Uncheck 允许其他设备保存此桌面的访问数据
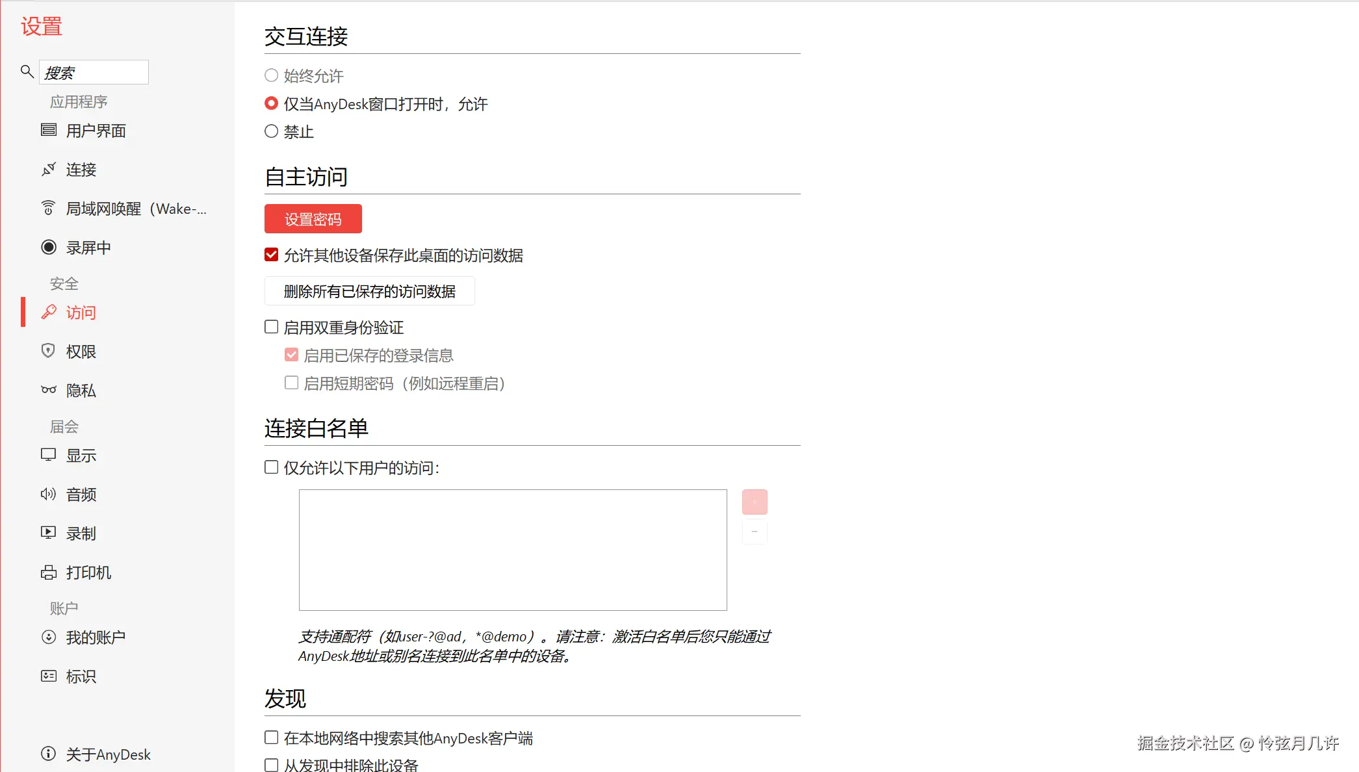The image size is (1359, 772). pos(272,255)
